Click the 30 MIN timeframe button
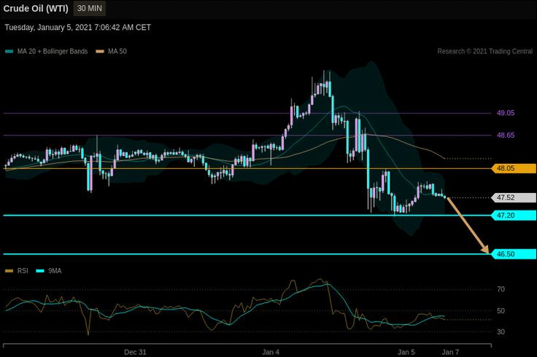The width and height of the screenshot is (537, 357). pos(90,8)
